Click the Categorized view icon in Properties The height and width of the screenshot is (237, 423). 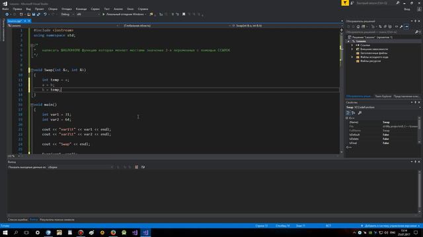pos(348,113)
